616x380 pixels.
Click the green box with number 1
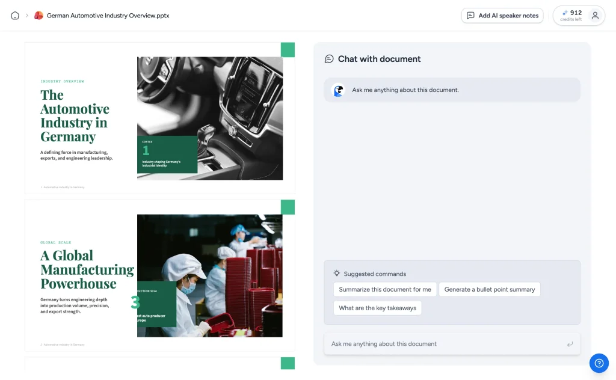tap(167, 155)
